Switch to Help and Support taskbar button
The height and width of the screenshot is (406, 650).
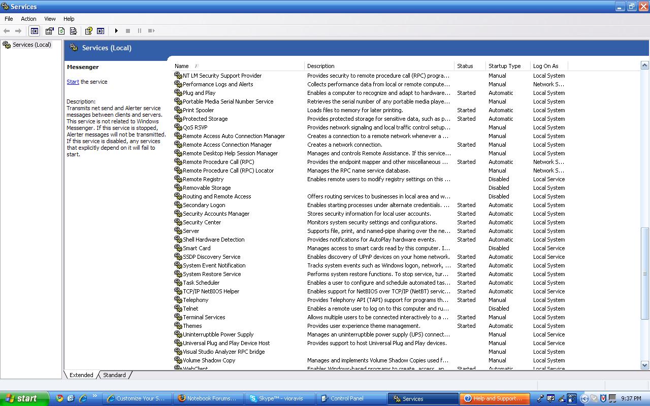coord(495,399)
